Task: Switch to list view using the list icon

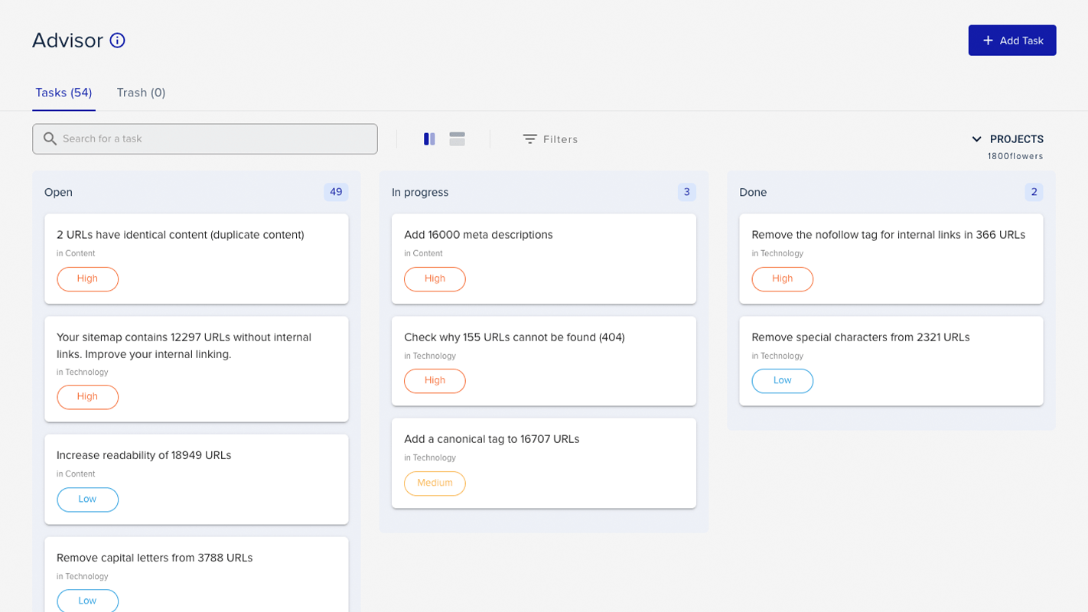Action: (x=457, y=138)
